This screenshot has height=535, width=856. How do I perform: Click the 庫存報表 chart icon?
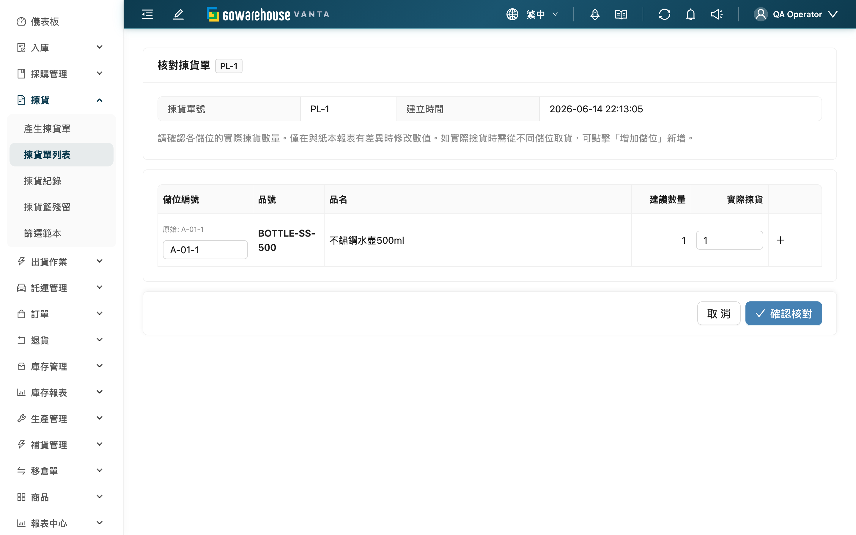click(x=21, y=392)
